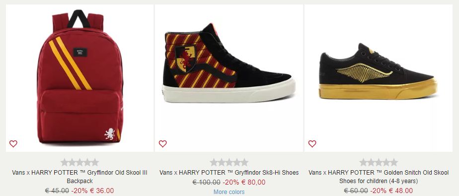This screenshot has width=459, height=196.
Task: Click the crossed-out € 100.00 original price
Action: [206, 182]
